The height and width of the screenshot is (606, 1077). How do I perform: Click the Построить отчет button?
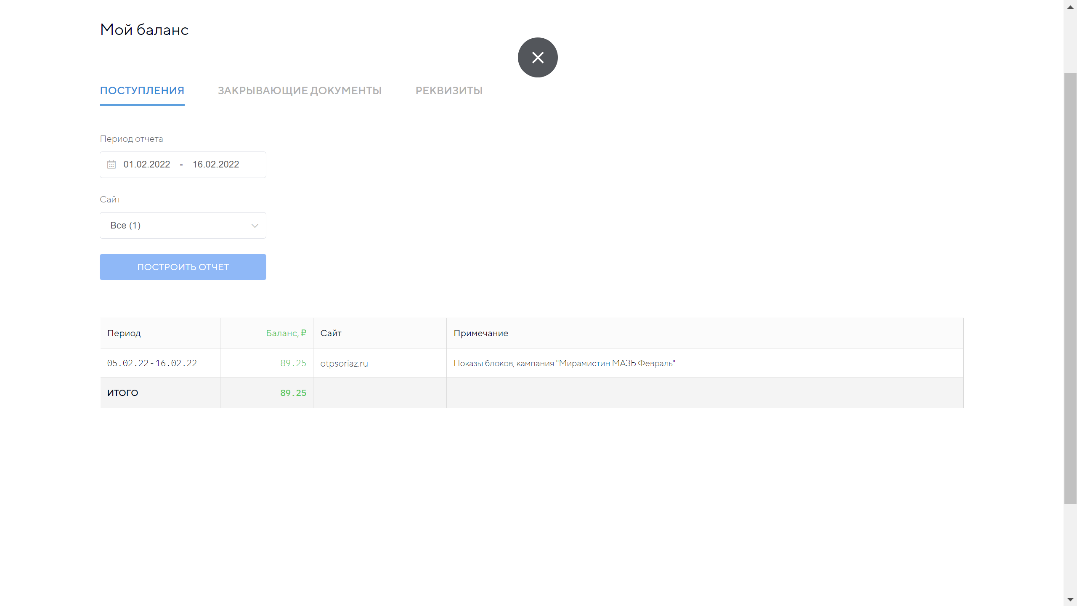point(183,267)
